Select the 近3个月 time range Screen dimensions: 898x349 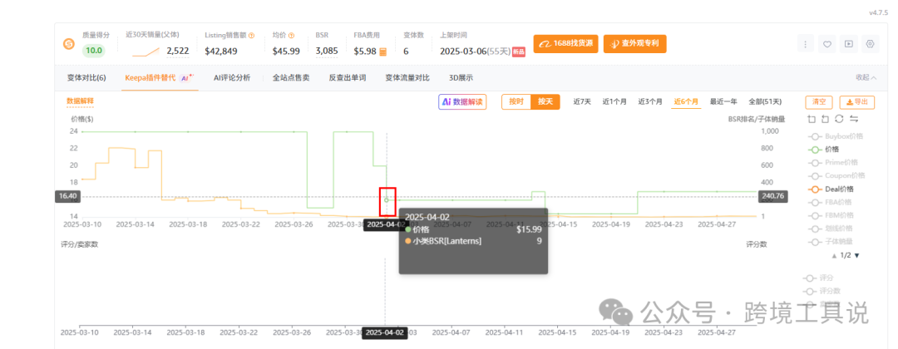click(650, 102)
